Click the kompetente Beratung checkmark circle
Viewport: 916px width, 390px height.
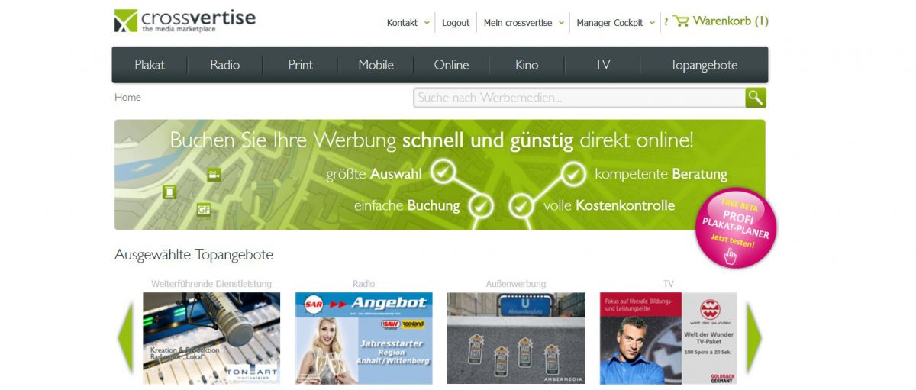pyautogui.click(x=573, y=173)
